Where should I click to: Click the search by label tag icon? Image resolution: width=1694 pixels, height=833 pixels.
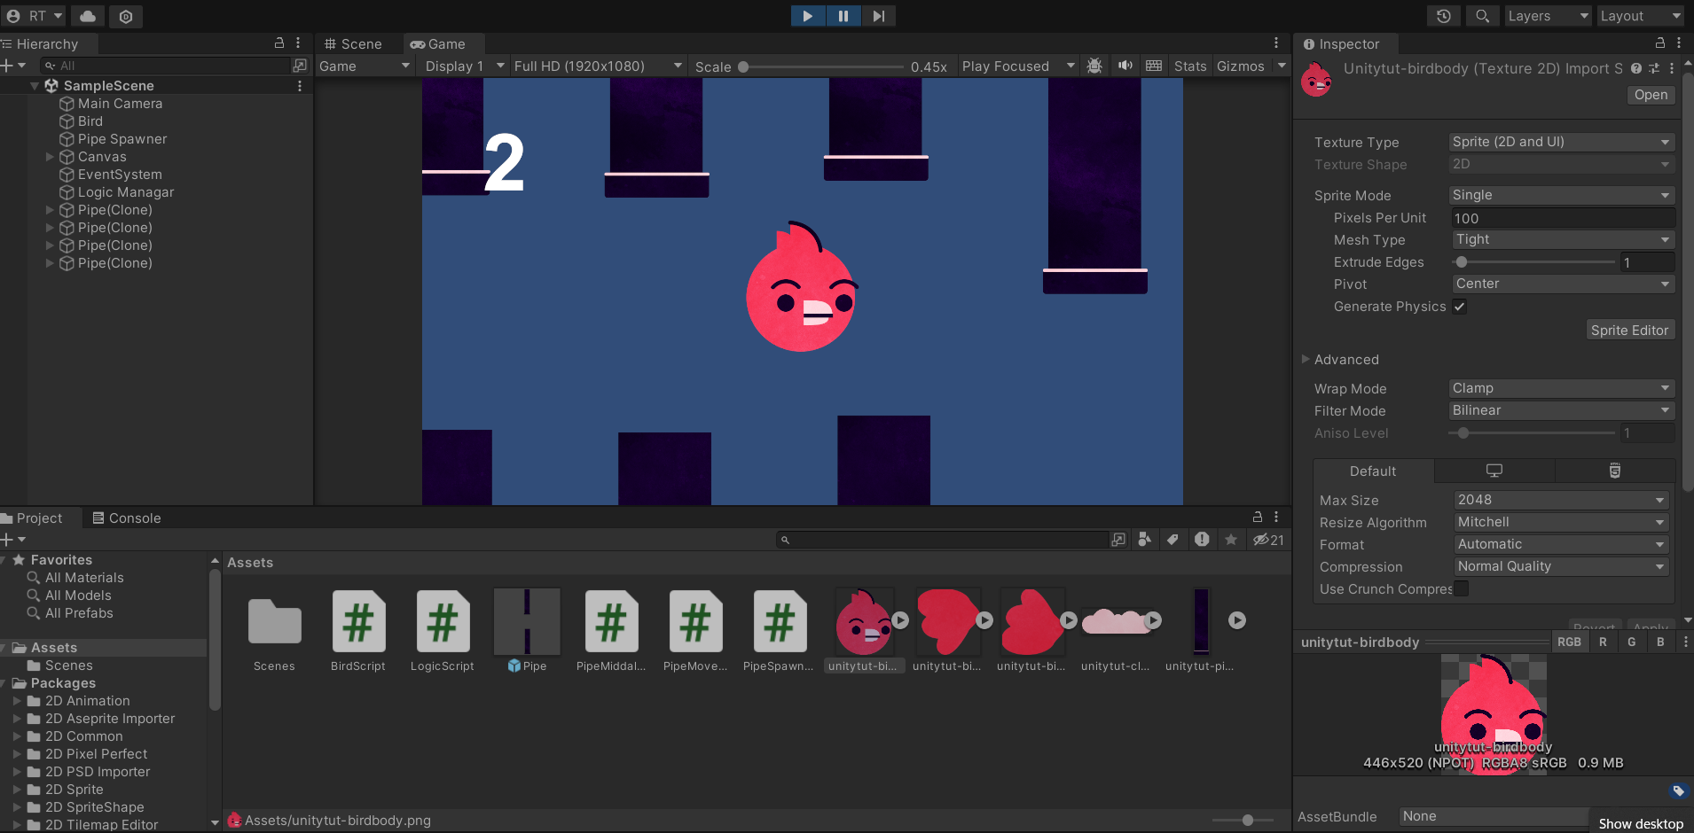point(1172,540)
